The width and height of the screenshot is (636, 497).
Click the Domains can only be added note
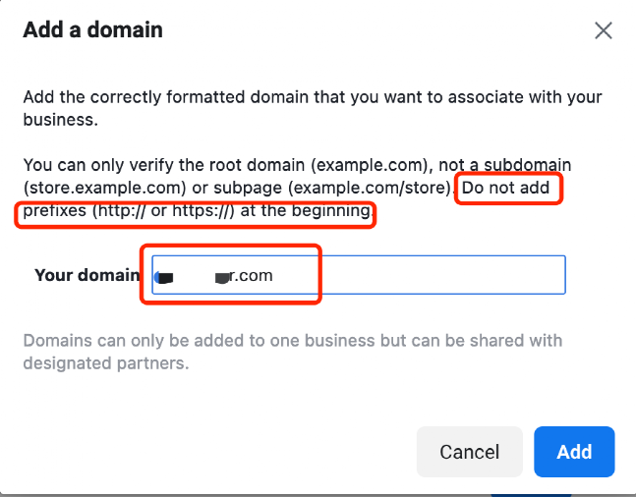293,352
